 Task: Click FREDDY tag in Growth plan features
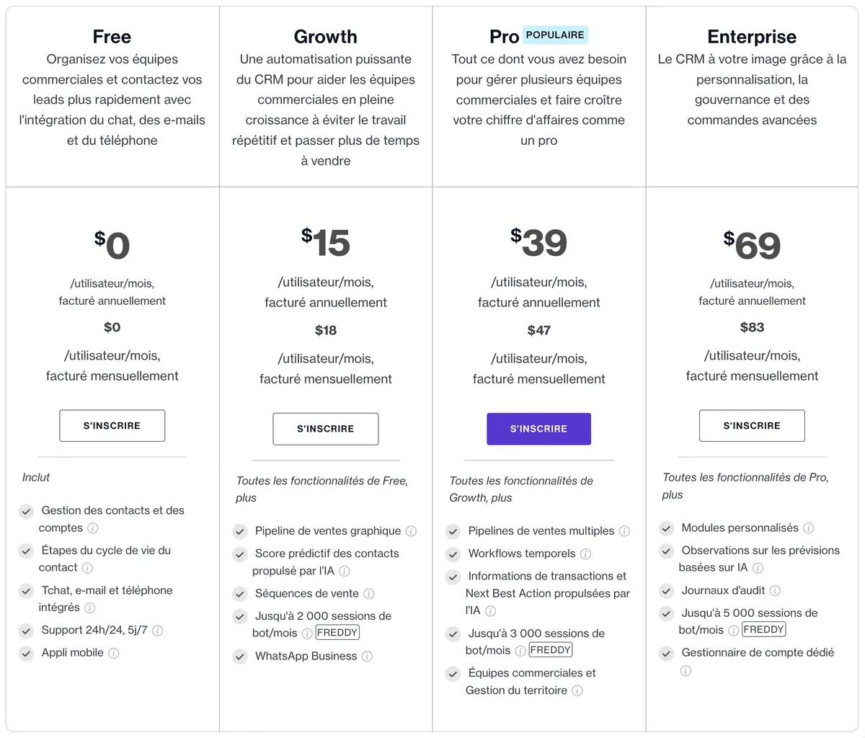[x=337, y=633]
